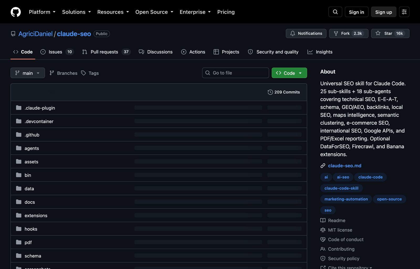Select the ai-seo topic tag
Viewport: 420px width, 269px height.
click(343, 177)
